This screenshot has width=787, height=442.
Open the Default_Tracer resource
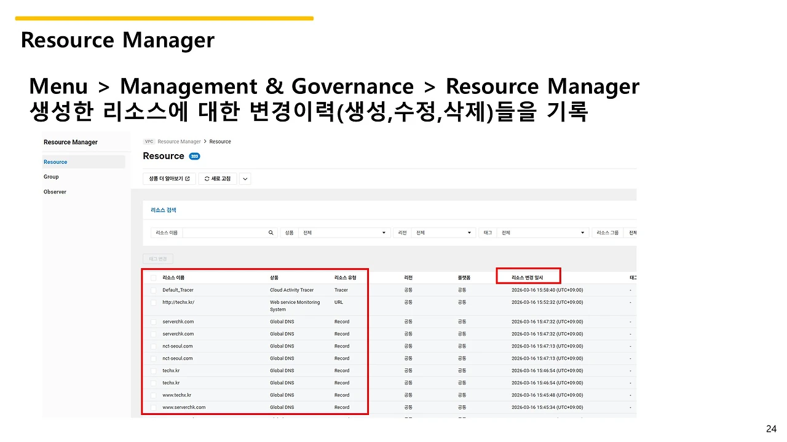tap(178, 290)
